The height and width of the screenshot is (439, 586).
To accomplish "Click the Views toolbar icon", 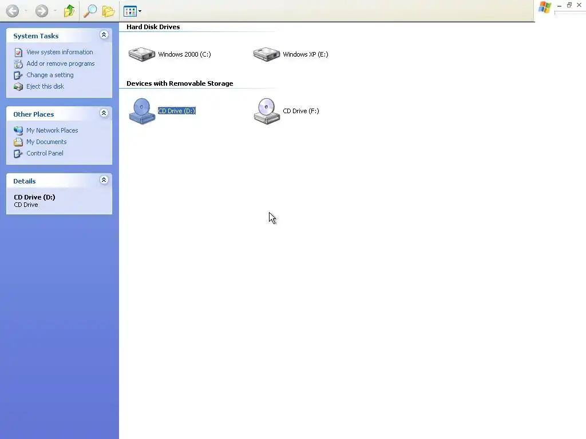I will tap(130, 11).
